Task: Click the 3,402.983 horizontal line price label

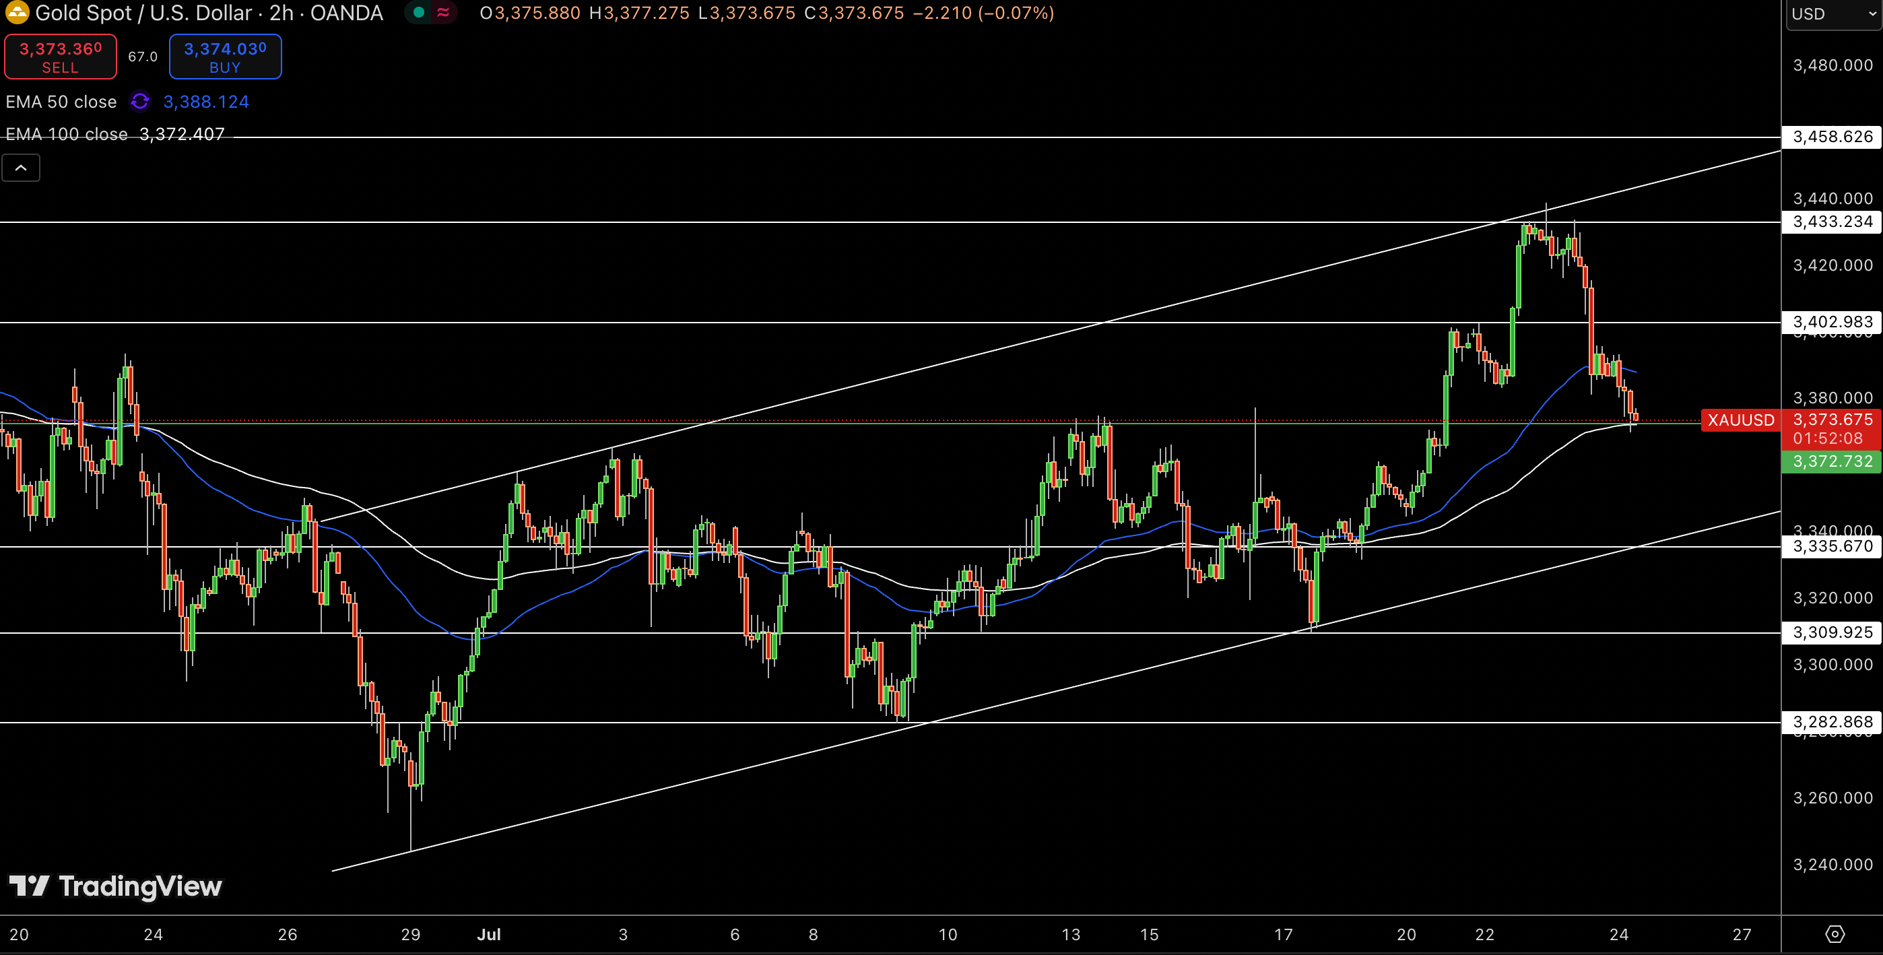Action: (x=1832, y=323)
